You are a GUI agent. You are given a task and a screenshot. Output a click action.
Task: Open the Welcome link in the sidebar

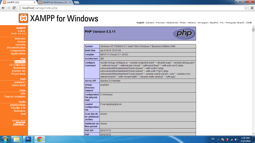20,38
